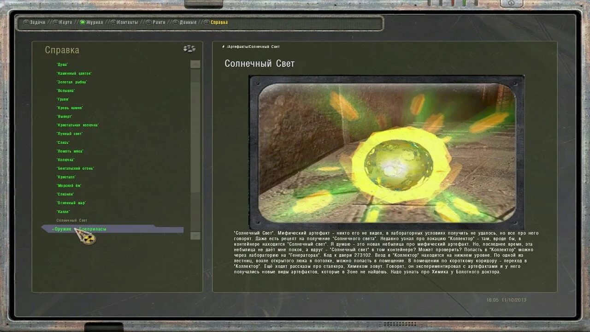
Task: Select the "Кровь камня" entry
Action: coord(70,108)
